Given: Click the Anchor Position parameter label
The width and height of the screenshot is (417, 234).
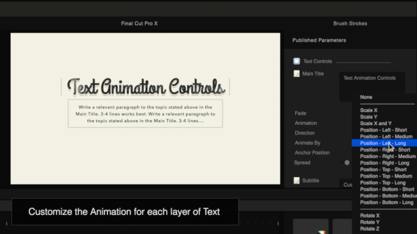Looking at the screenshot, I should point(312,152).
